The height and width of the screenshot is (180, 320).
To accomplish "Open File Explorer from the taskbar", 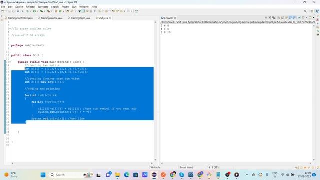I will point(117,175).
